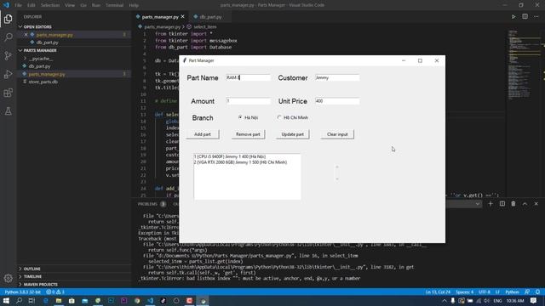Viewport: 545px width, 306px height.
Task: Select the Hồ Chí Minh branch radio button
Action: 279,117
